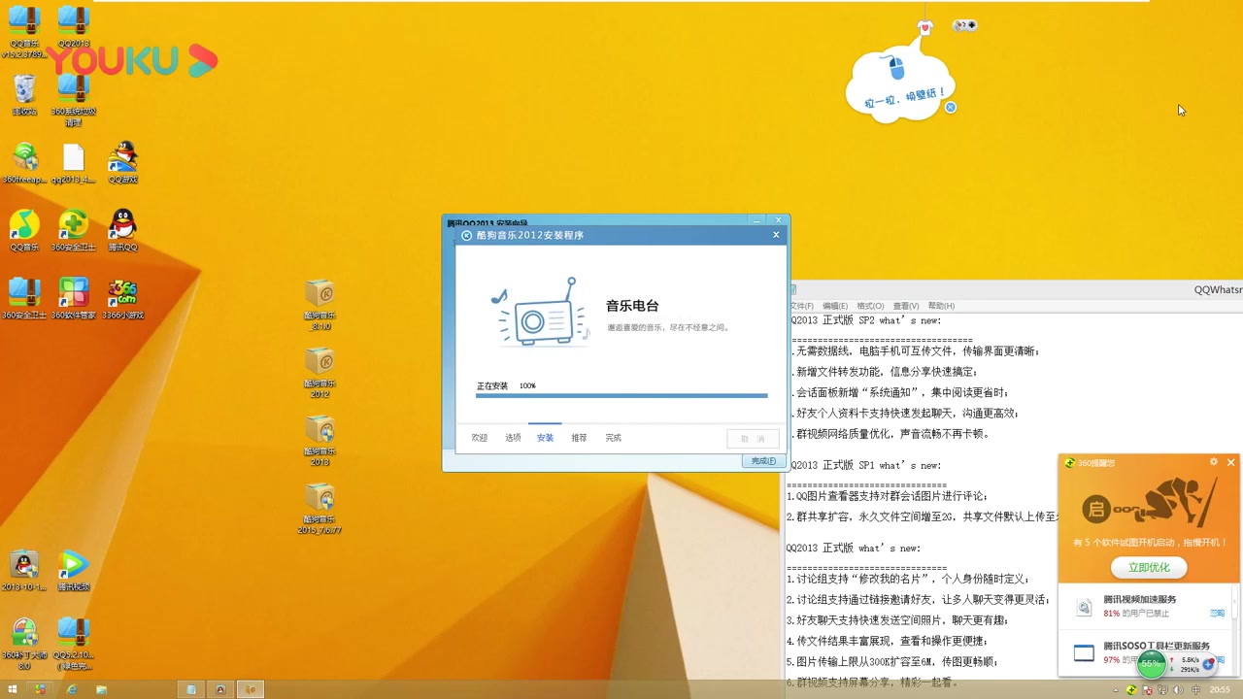Image resolution: width=1243 pixels, height=699 pixels.
Task: Launch the QQ音乐 shortcut with green note
Action: coord(24,230)
